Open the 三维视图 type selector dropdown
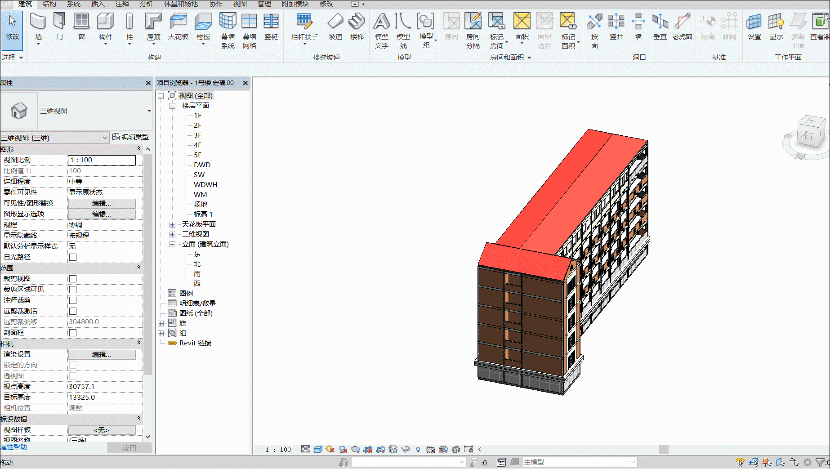The height and width of the screenshot is (469, 830). (x=149, y=111)
